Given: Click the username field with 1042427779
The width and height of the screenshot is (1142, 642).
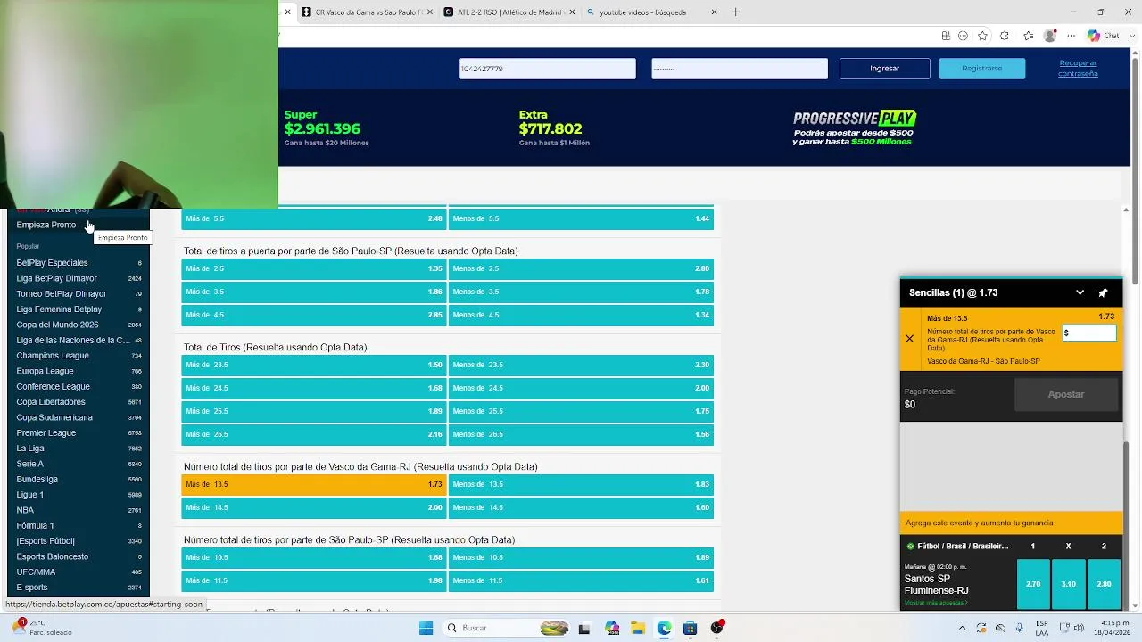Looking at the screenshot, I should click(548, 69).
